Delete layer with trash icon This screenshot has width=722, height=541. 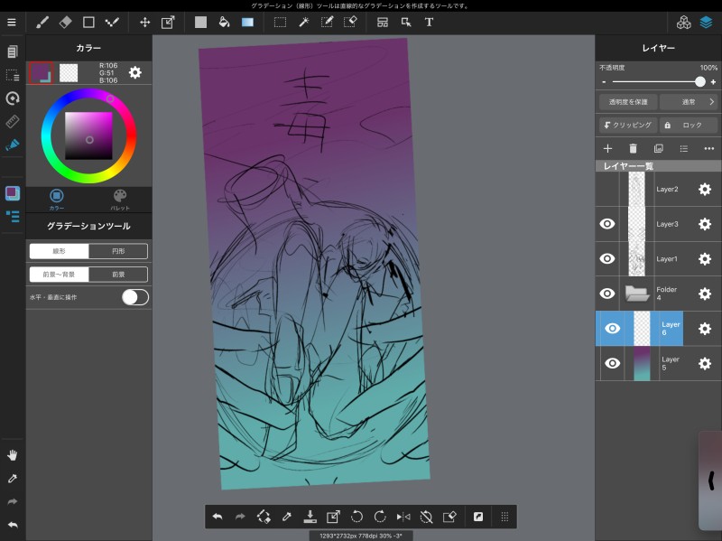point(634,148)
